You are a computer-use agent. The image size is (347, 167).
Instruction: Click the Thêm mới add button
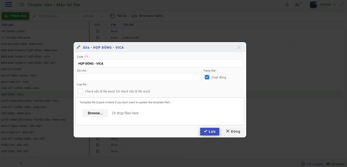tap(15, 16)
